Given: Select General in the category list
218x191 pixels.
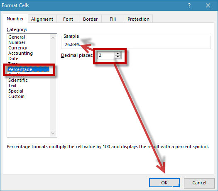Looking at the screenshot, I should (x=17, y=37).
